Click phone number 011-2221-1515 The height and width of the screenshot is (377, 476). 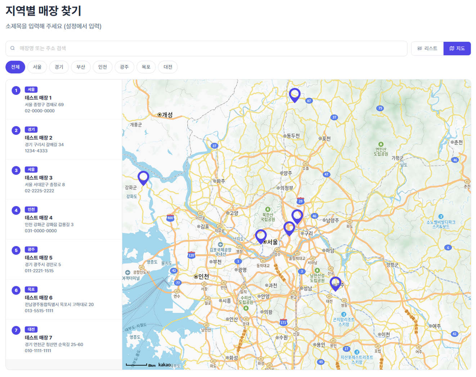click(39, 271)
